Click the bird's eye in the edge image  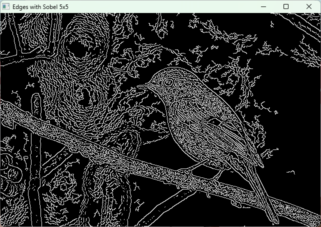(x=168, y=82)
